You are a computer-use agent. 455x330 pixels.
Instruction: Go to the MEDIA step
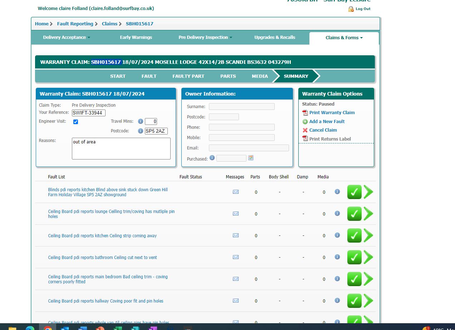click(260, 76)
